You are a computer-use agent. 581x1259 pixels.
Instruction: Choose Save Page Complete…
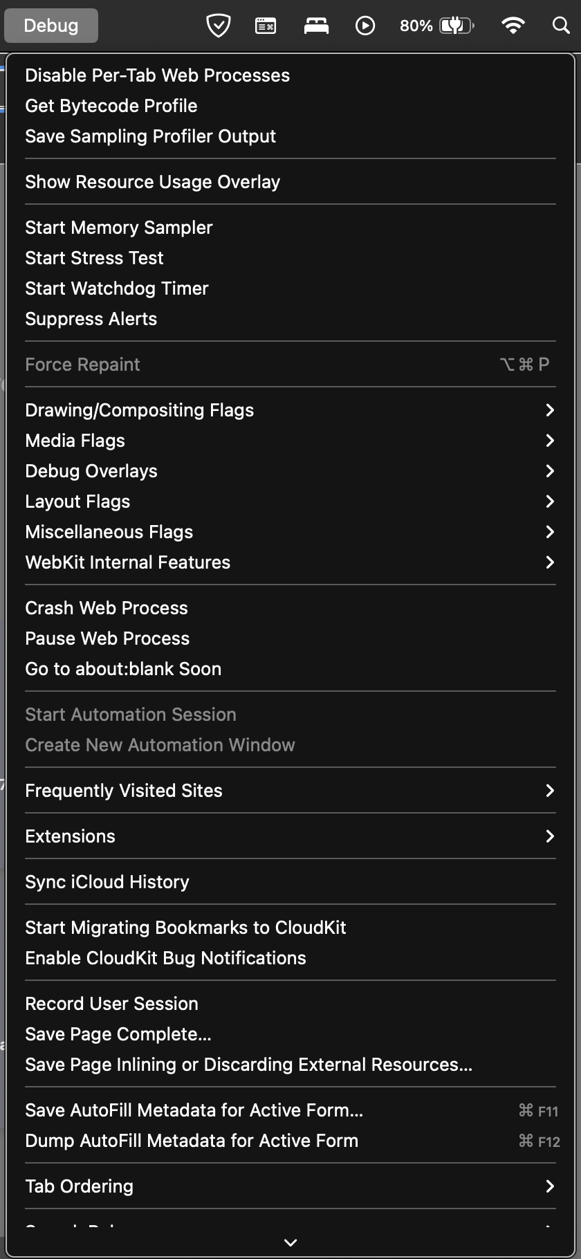(x=118, y=1034)
